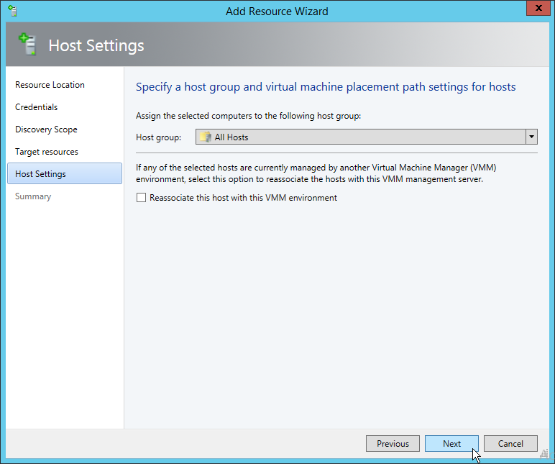Click the add-server icon beside Host Settings header
555x464 pixels.
tap(27, 44)
